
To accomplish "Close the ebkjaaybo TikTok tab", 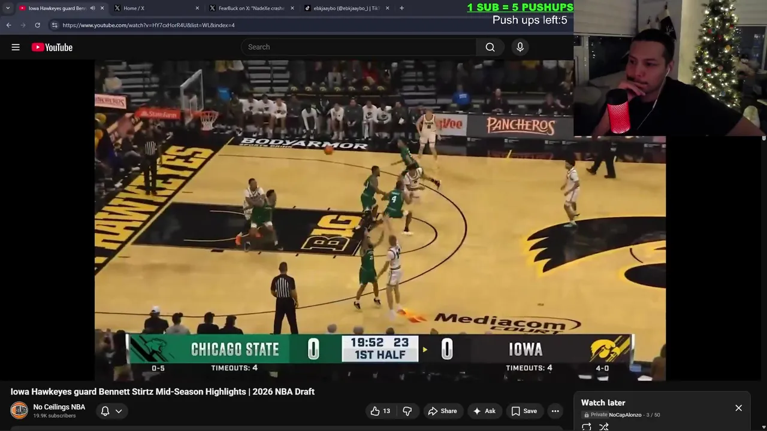I will (387, 8).
